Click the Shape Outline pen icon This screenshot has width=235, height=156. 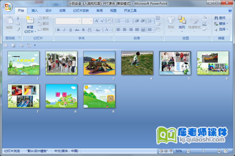(205, 23)
